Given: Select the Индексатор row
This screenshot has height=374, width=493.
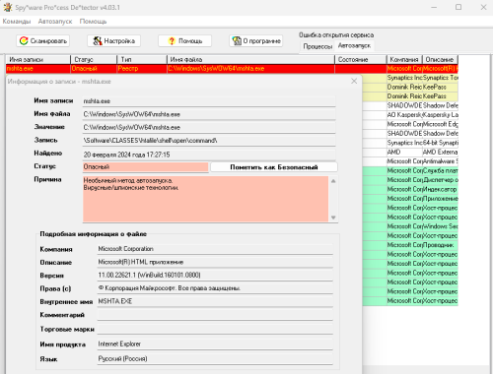Looking at the screenshot, I should [x=410, y=189].
